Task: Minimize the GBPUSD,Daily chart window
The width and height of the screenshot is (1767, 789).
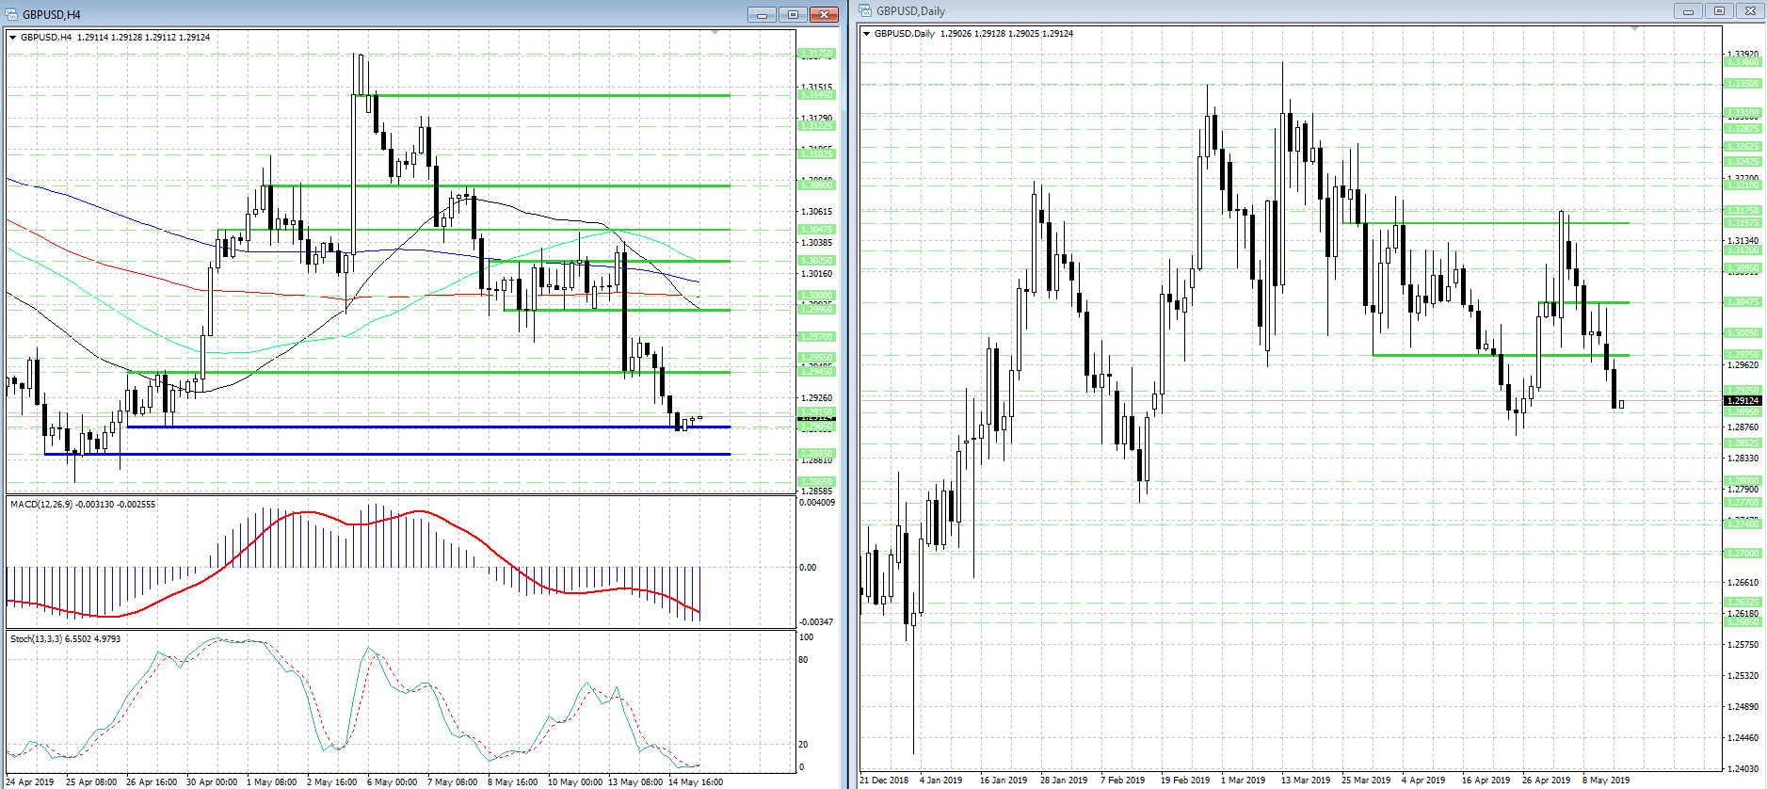Action: (1688, 11)
